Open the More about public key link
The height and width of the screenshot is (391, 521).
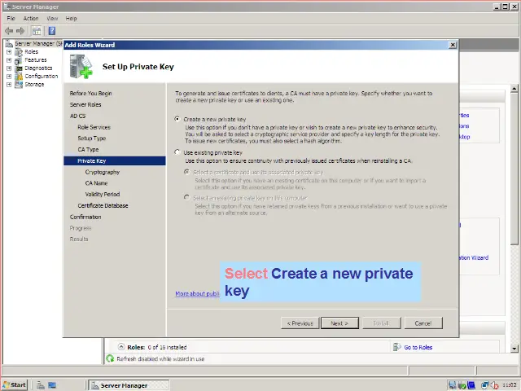pyautogui.click(x=197, y=293)
